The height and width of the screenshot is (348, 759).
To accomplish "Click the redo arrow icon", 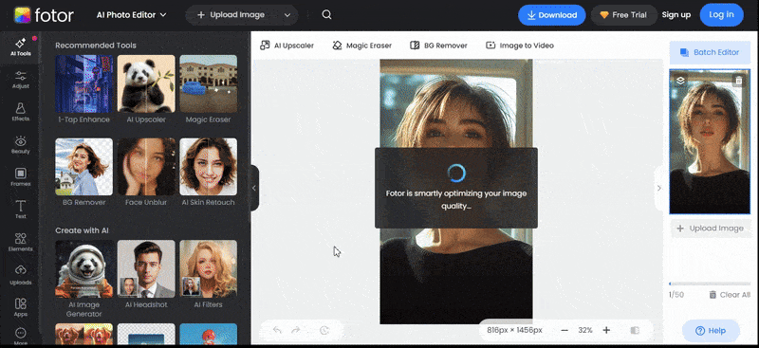I will coord(296,330).
